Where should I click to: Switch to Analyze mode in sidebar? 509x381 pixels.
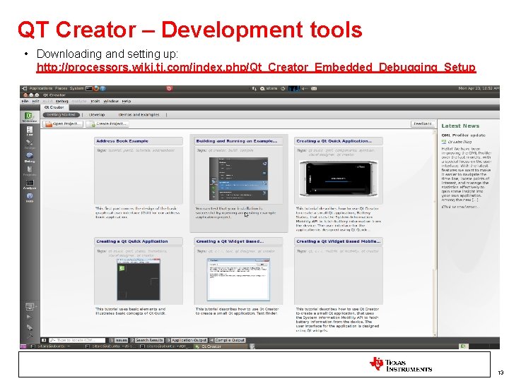[30, 184]
